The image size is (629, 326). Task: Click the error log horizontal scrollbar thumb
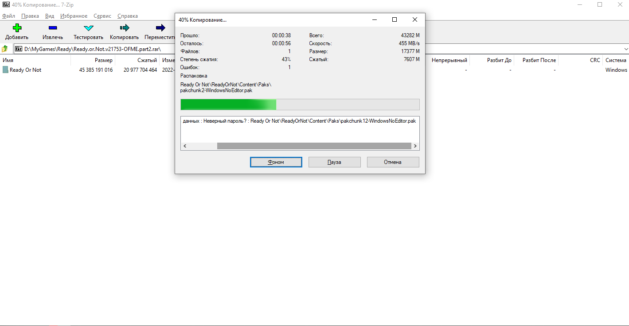[x=314, y=146]
